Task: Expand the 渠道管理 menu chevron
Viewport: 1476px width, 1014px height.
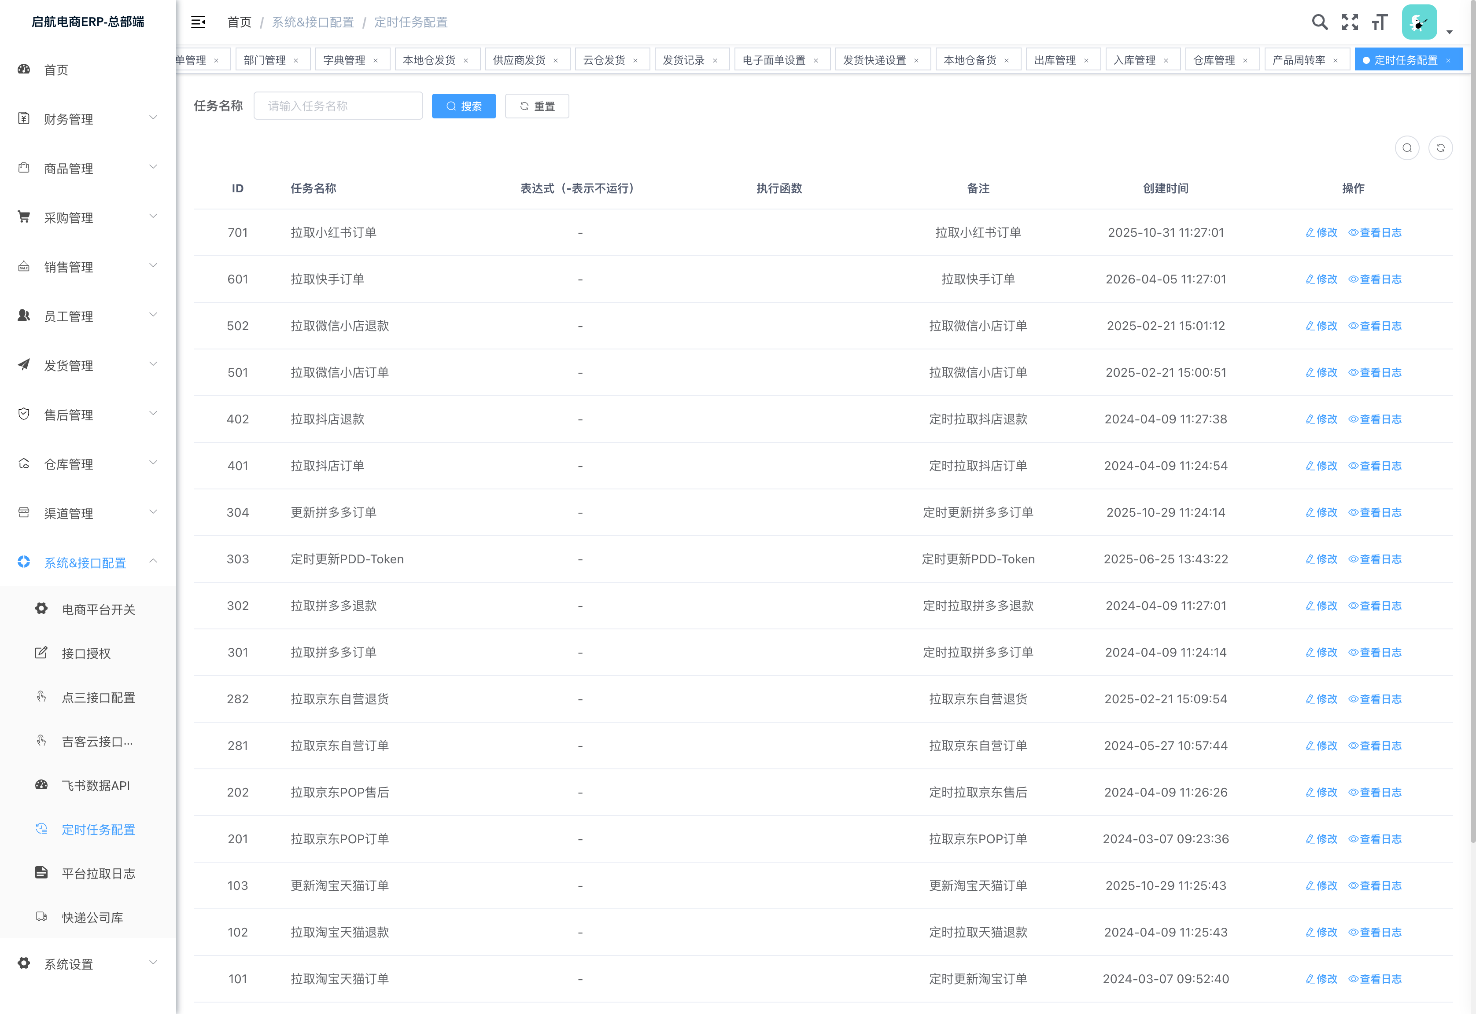Action: [153, 511]
